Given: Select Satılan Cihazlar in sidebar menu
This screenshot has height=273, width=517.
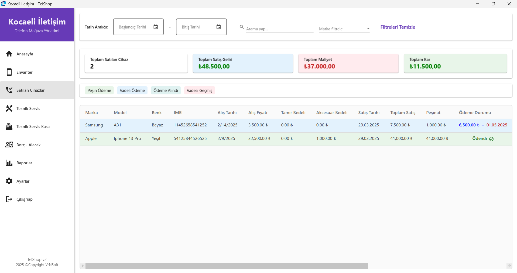Looking at the screenshot, I should click(30, 90).
